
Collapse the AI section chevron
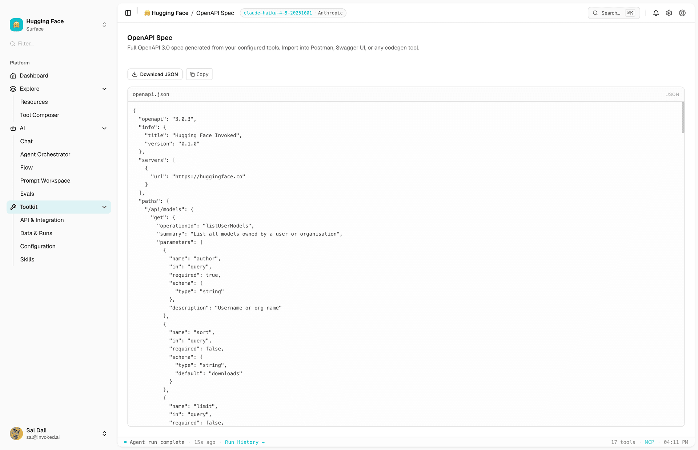[x=104, y=128]
